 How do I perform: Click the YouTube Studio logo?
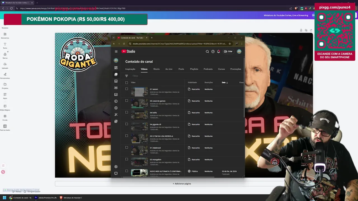tap(128, 51)
